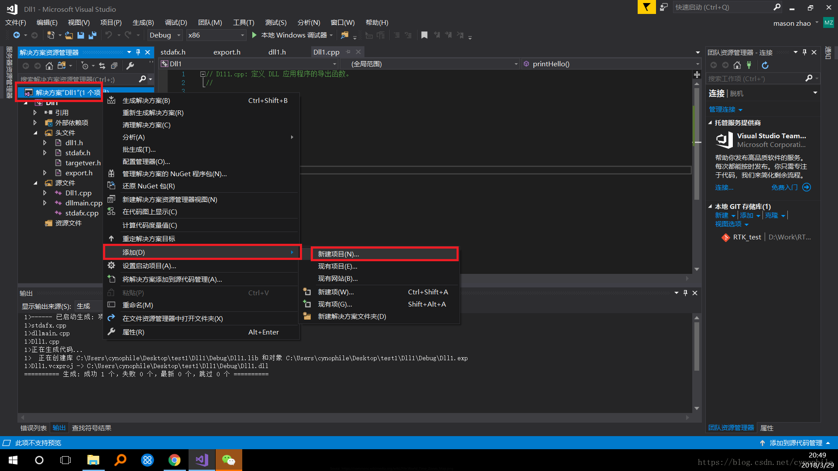The image size is (838, 471).
Task: Collapse the 头文件 folder node
Action: point(35,133)
